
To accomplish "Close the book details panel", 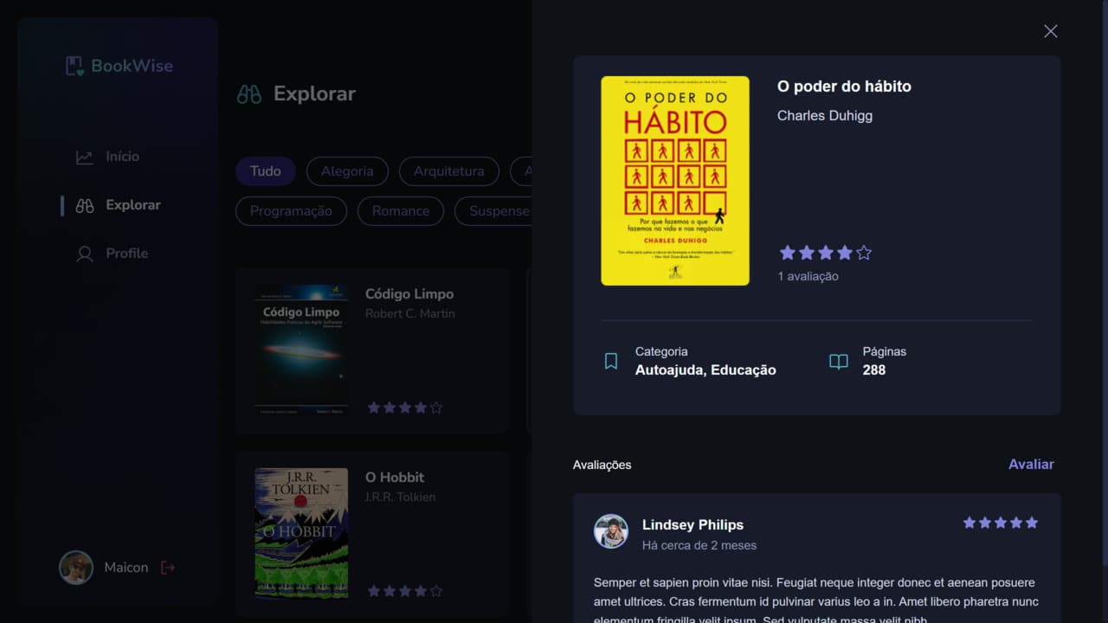I will tap(1050, 30).
